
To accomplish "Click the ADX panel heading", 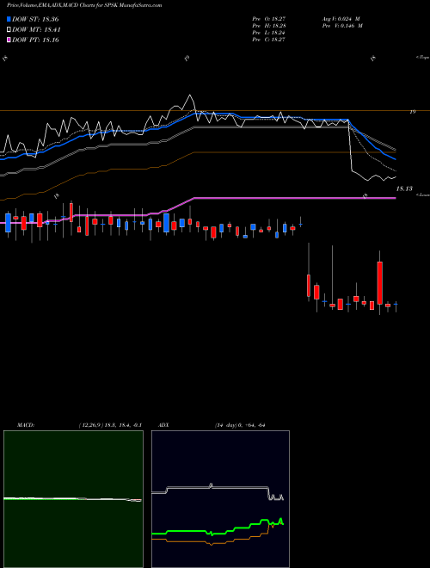I will click(x=163, y=425).
